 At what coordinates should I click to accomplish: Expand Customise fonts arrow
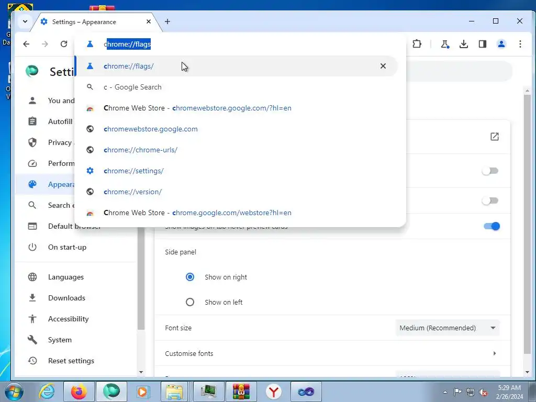click(494, 353)
